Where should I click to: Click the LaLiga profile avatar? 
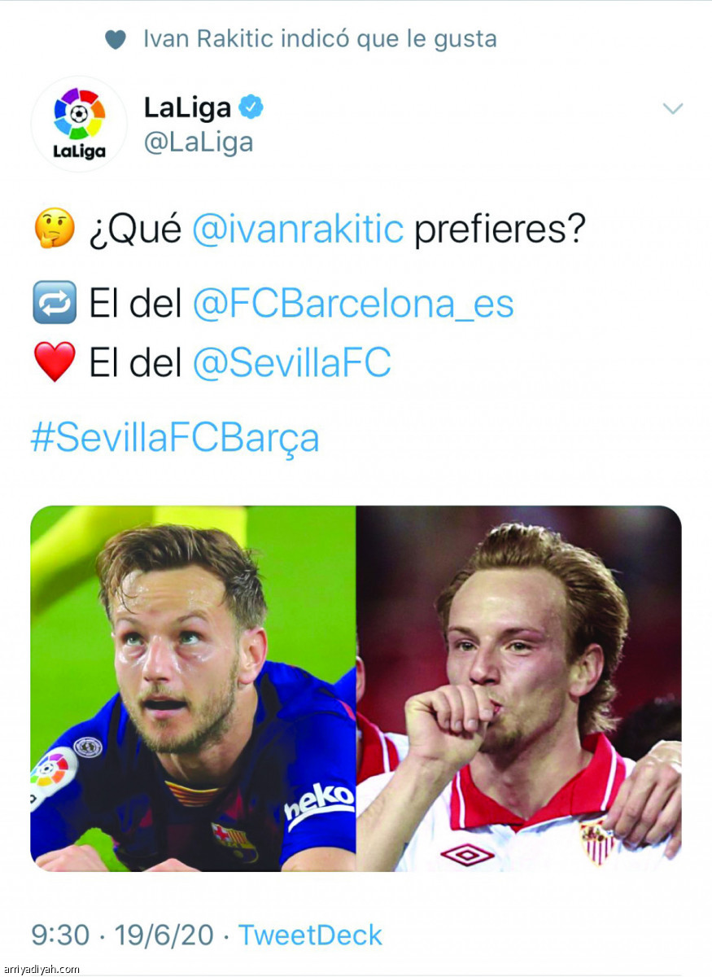pos(79,124)
